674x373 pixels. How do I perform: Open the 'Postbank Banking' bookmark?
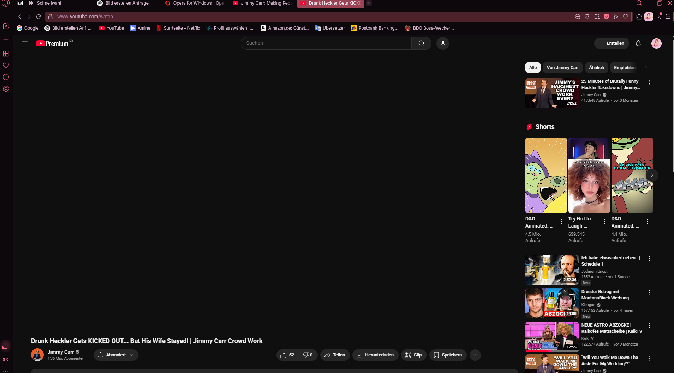375,28
